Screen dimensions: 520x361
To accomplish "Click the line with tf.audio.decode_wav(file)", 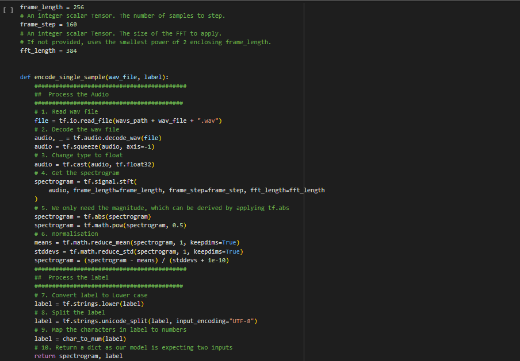I will point(98,138).
